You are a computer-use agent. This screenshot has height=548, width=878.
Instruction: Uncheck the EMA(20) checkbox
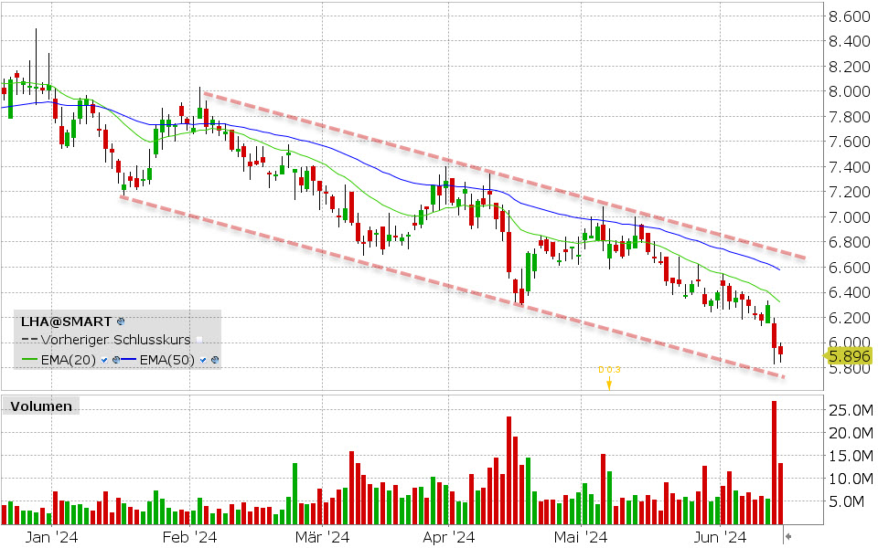click(x=104, y=360)
